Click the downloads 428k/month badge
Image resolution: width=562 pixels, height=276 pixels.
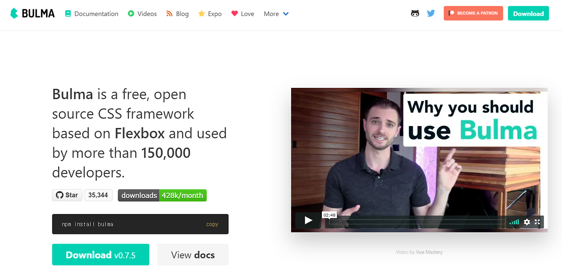pos(162,195)
